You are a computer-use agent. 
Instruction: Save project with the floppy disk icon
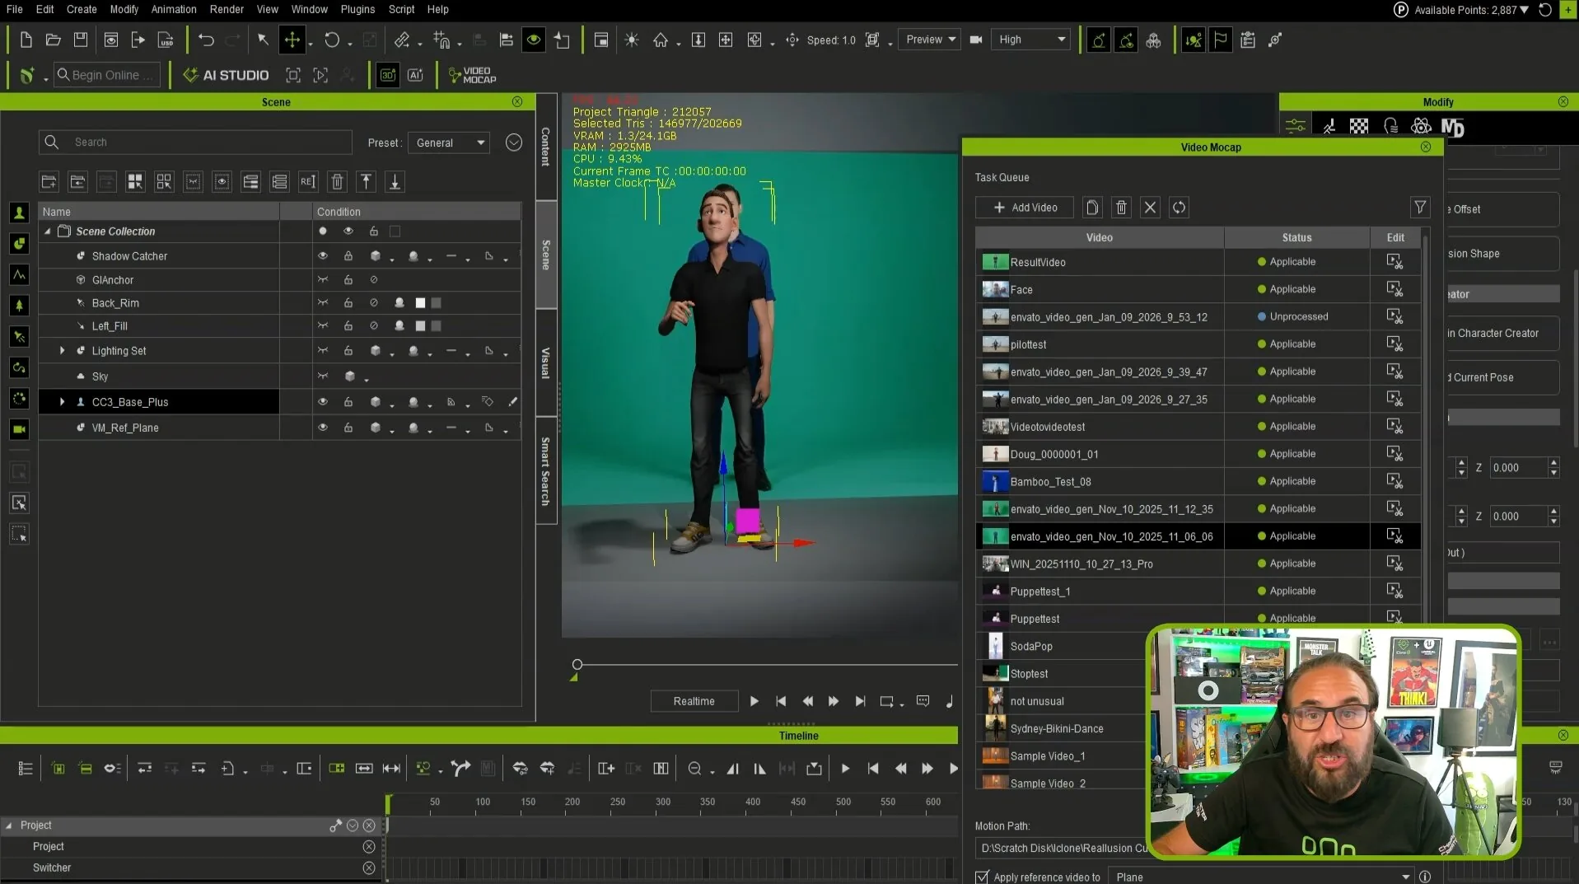pos(81,40)
